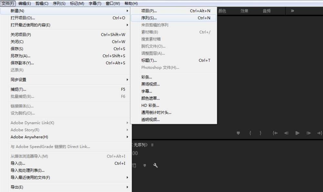The height and width of the screenshot is (192, 323).
Task: Select the Step Back one frame icon
Action: point(286,133)
